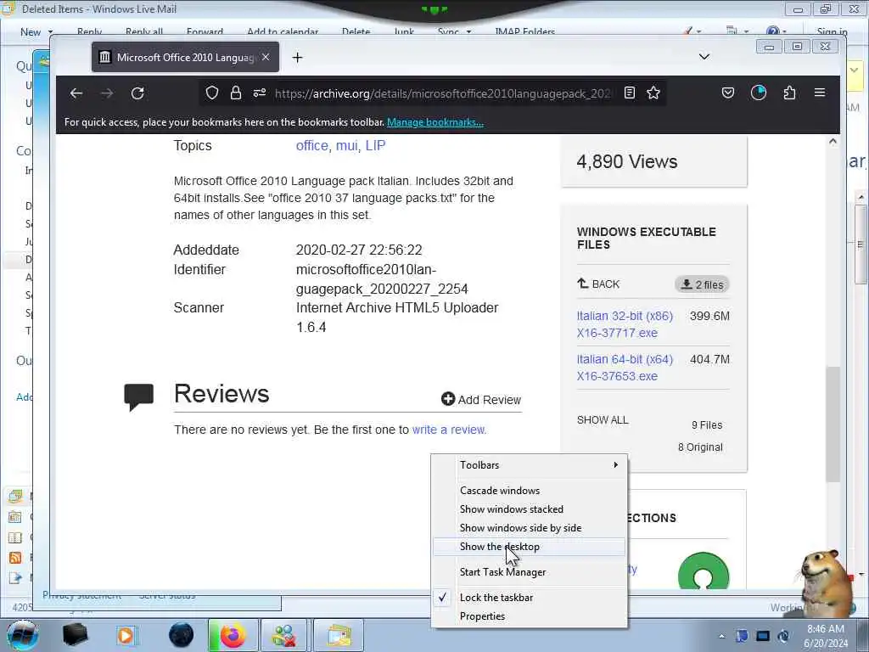The width and height of the screenshot is (869, 652).
Task: Open a new Firefox tab
Action: 298,57
